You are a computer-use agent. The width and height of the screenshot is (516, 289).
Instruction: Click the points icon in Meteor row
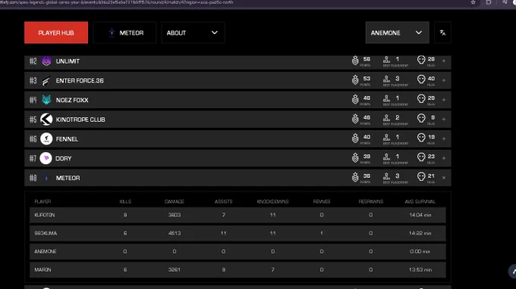(355, 177)
